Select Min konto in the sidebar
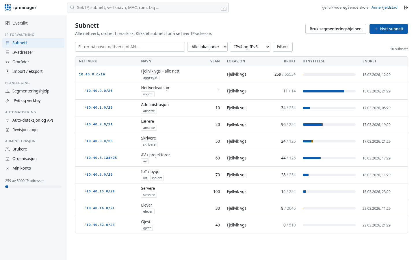The image size is (416, 260). (x=33, y=168)
